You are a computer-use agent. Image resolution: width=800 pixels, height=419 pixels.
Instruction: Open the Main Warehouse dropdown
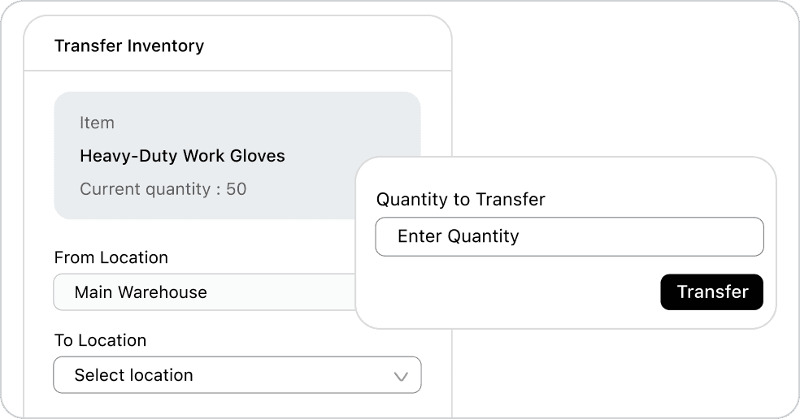point(204,292)
